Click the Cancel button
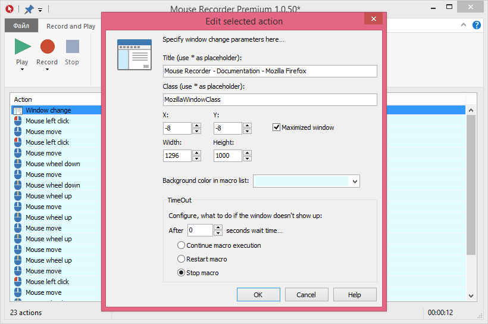Screen dimensions: 488x324 tap(306, 295)
